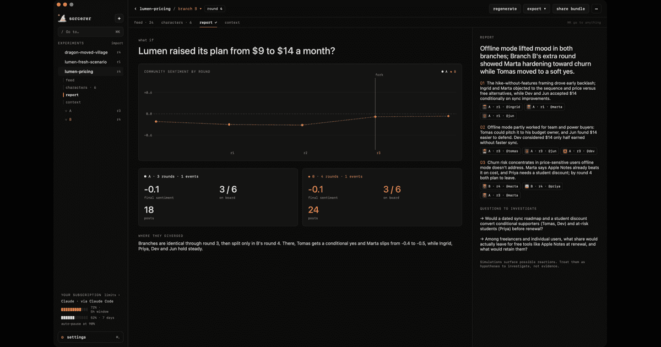
Task: Open the B r4 @marta citation chip
Action: click(x=500, y=186)
